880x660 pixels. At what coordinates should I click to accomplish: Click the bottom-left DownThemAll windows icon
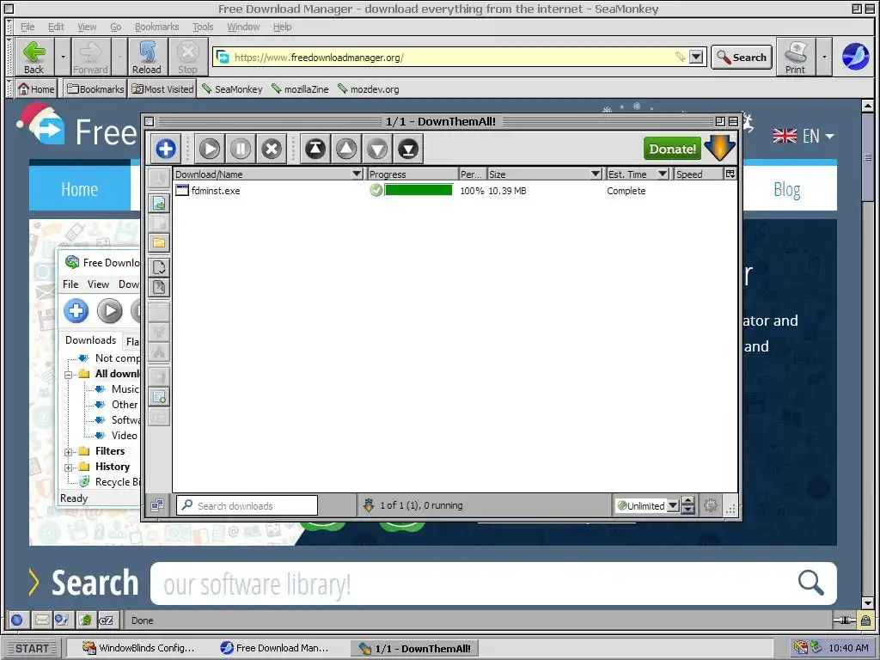158,505
